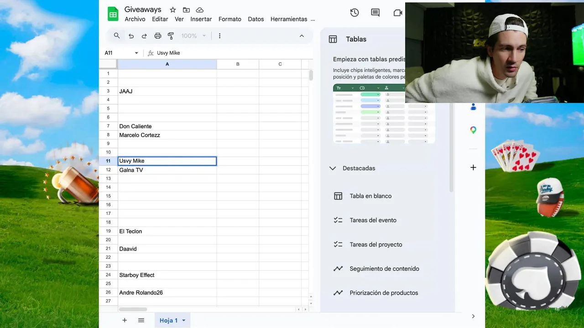Choose the Tareas del proyecto template
The image size is (584, 328).
click(x=375, y=245)
